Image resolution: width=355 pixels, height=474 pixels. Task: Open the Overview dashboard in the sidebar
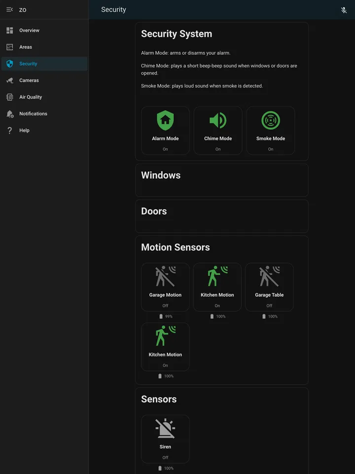(44, 30)
